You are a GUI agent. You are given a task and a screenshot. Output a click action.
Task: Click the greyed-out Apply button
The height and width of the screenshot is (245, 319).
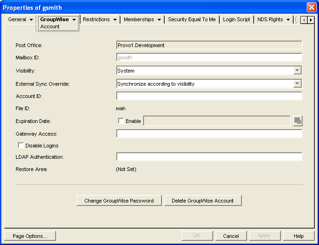pos(265,236)
